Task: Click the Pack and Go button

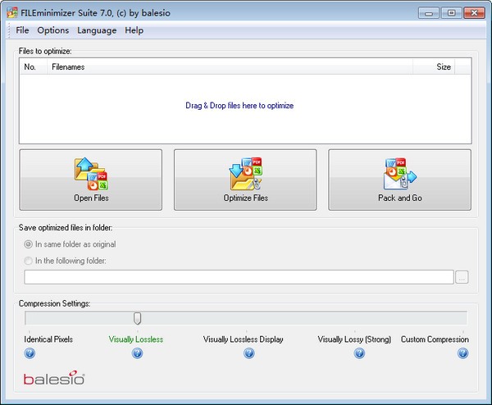Action: coord(400,180)
